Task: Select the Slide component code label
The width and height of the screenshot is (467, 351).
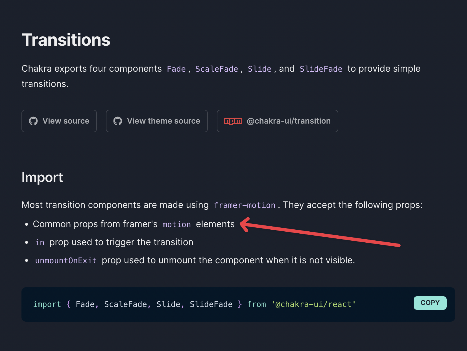Action: click(259, 69)
